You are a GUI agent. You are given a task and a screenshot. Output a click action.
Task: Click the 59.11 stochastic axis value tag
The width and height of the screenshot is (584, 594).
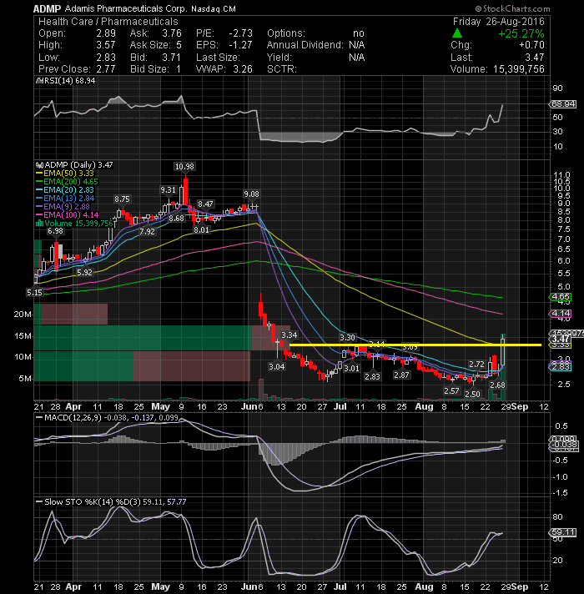click(x=563, y=532)
